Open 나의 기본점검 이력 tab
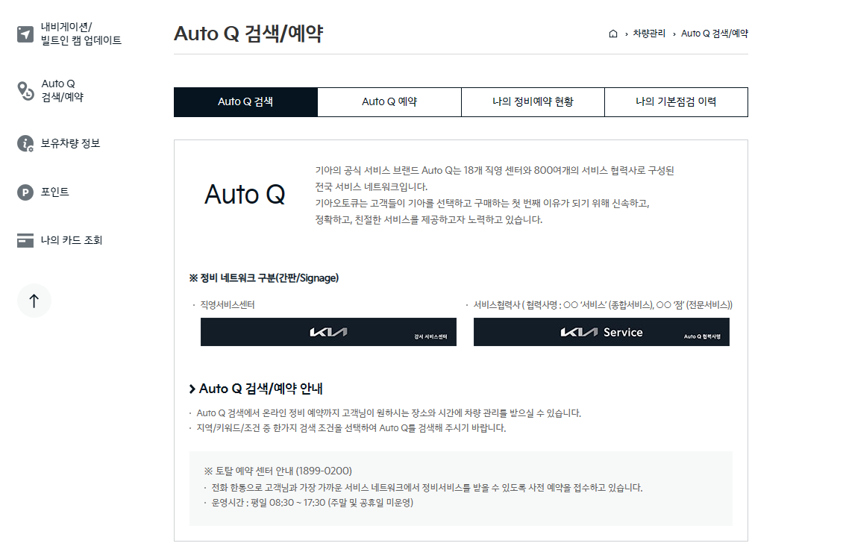Viewport: 843px width, 549px height. click(677, 102)
